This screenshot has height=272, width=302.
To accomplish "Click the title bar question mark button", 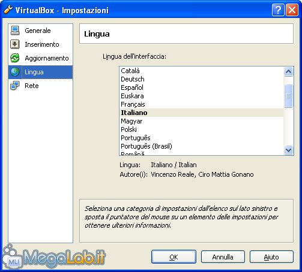I will pyautogui.click(x=278, y=10).
